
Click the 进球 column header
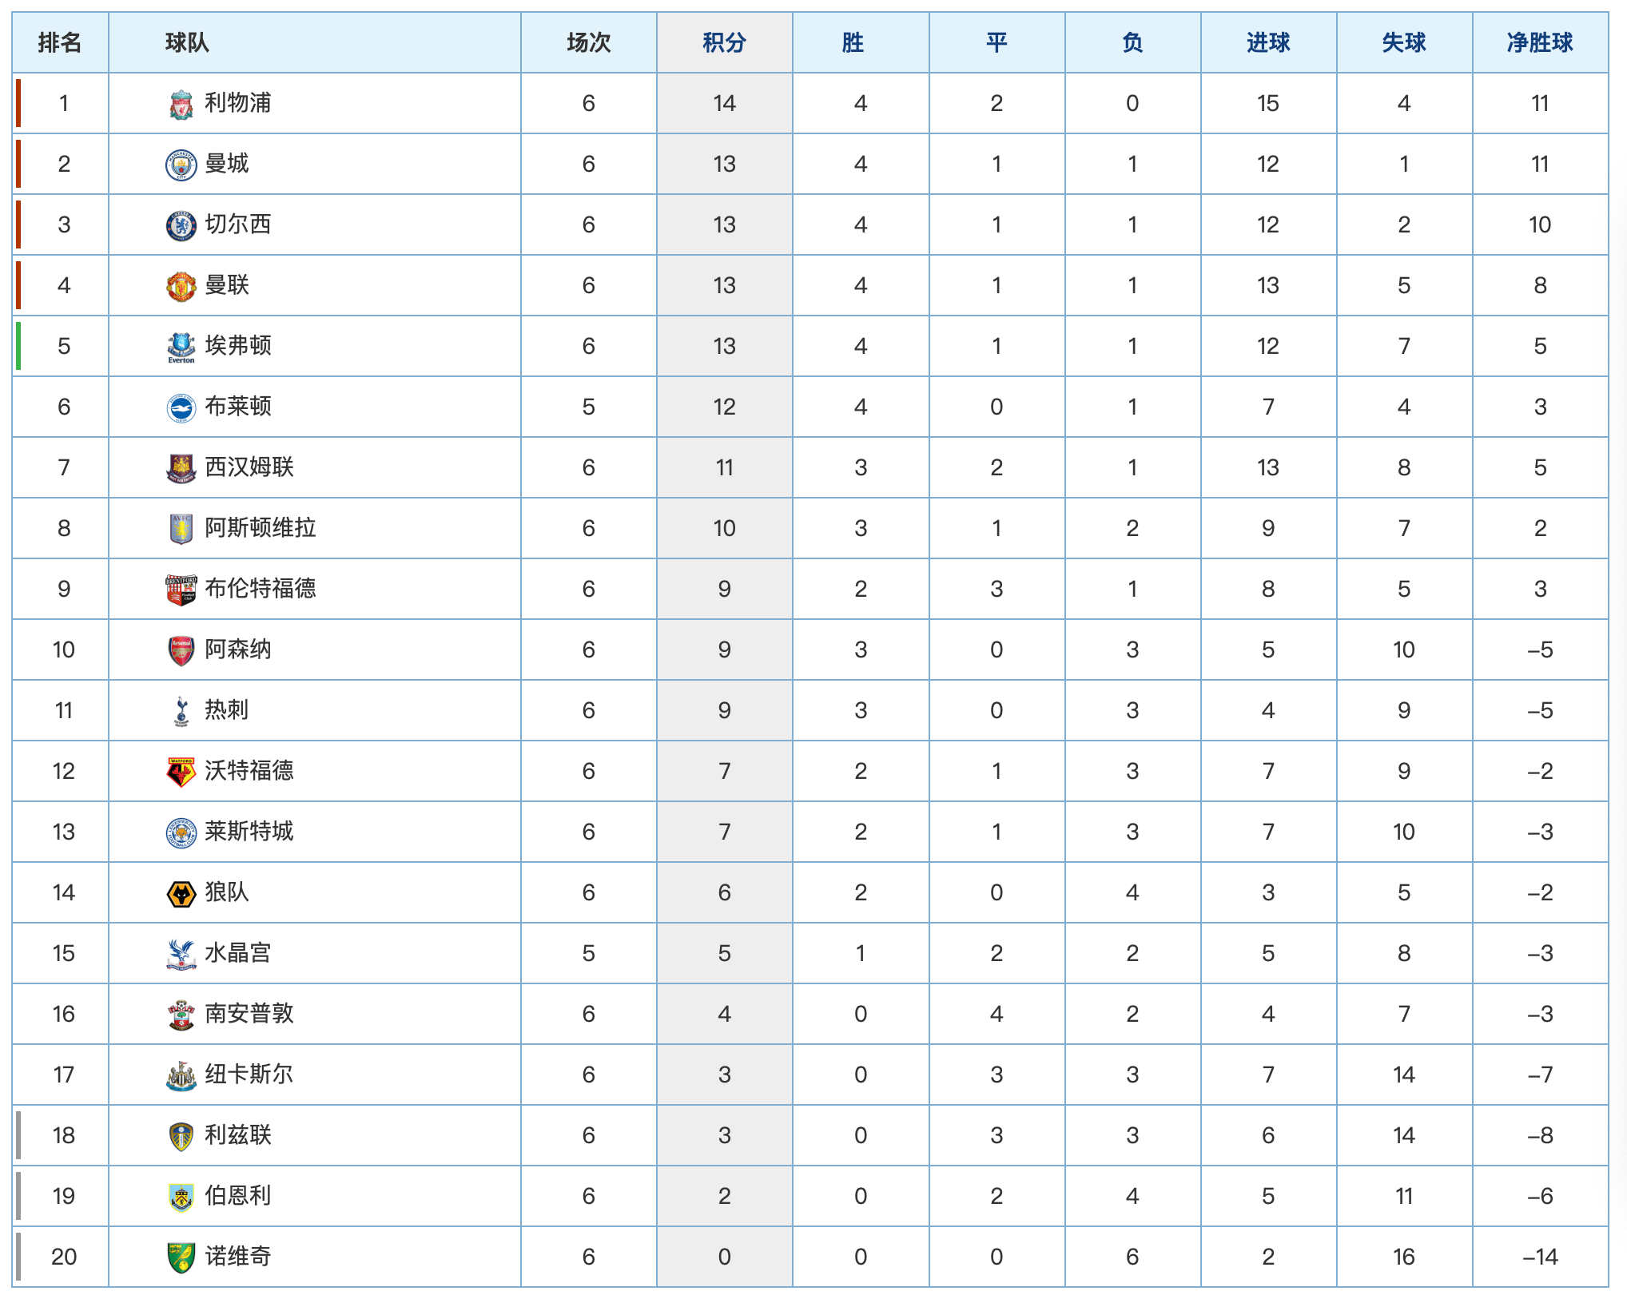click(x=1268, y=42)
